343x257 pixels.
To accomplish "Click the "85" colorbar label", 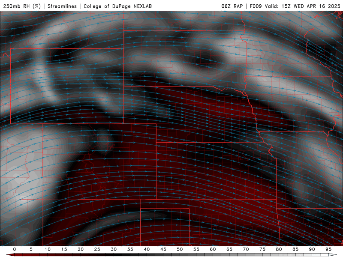I will [295, 249].
